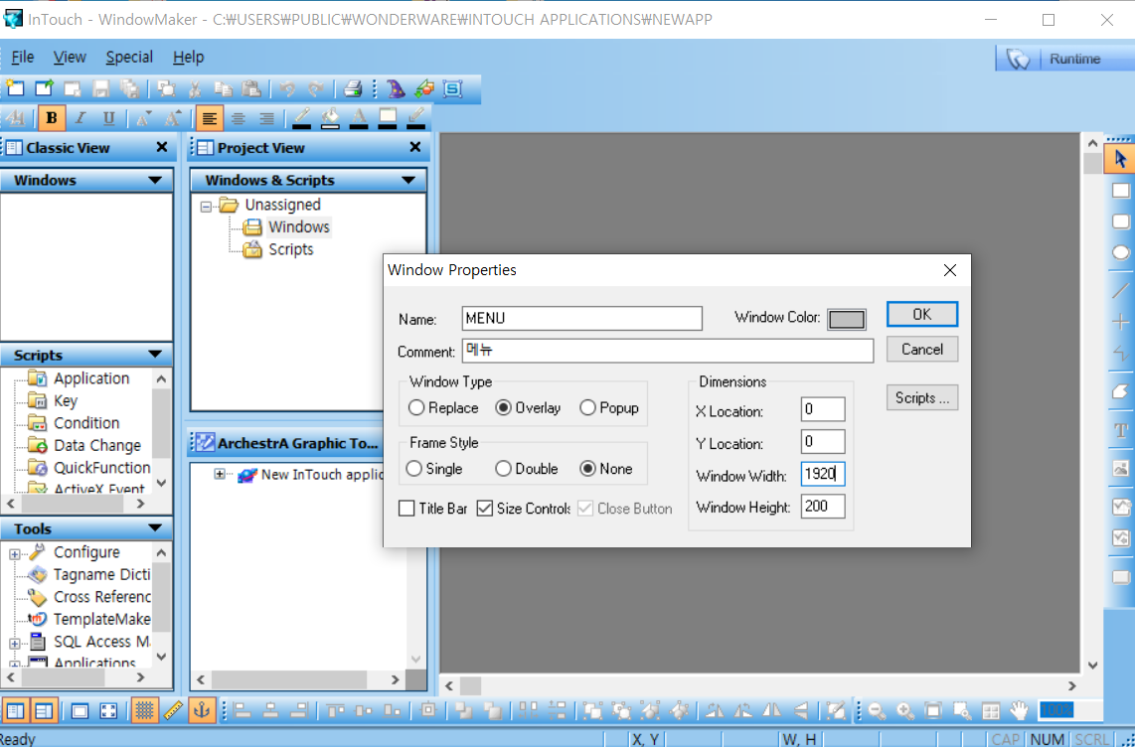1135x747 pixels.
Task: Choose None frame style
Action: tap(587, 469)
